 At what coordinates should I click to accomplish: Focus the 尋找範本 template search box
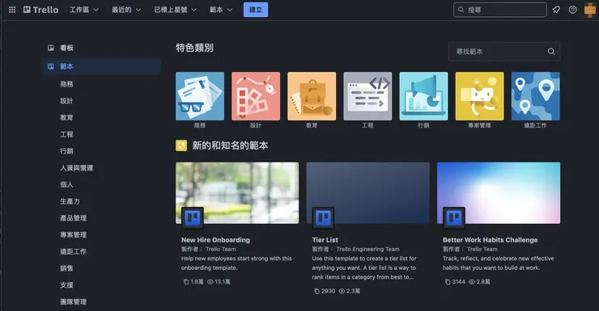pyautogui.click(x=504, y=52)
